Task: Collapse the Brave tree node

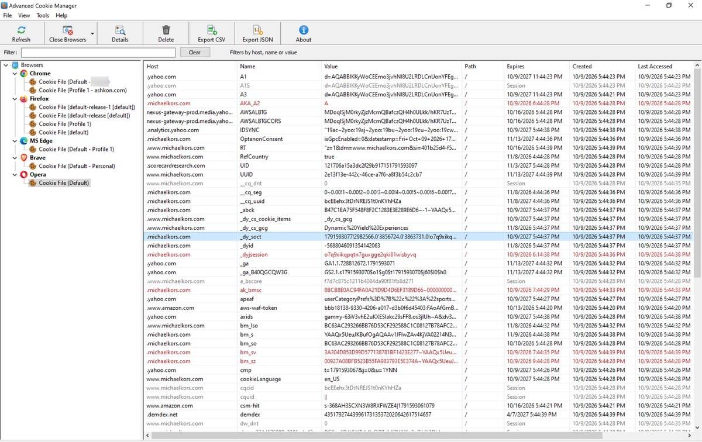Action: pyautogui.click(x=15, y=158)
